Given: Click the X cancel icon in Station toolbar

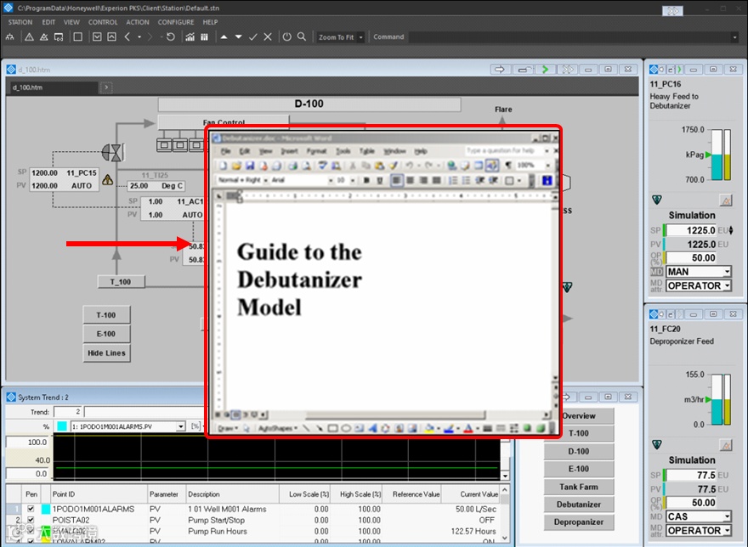Looking at the screenshot, I should (x=268, y=37).
